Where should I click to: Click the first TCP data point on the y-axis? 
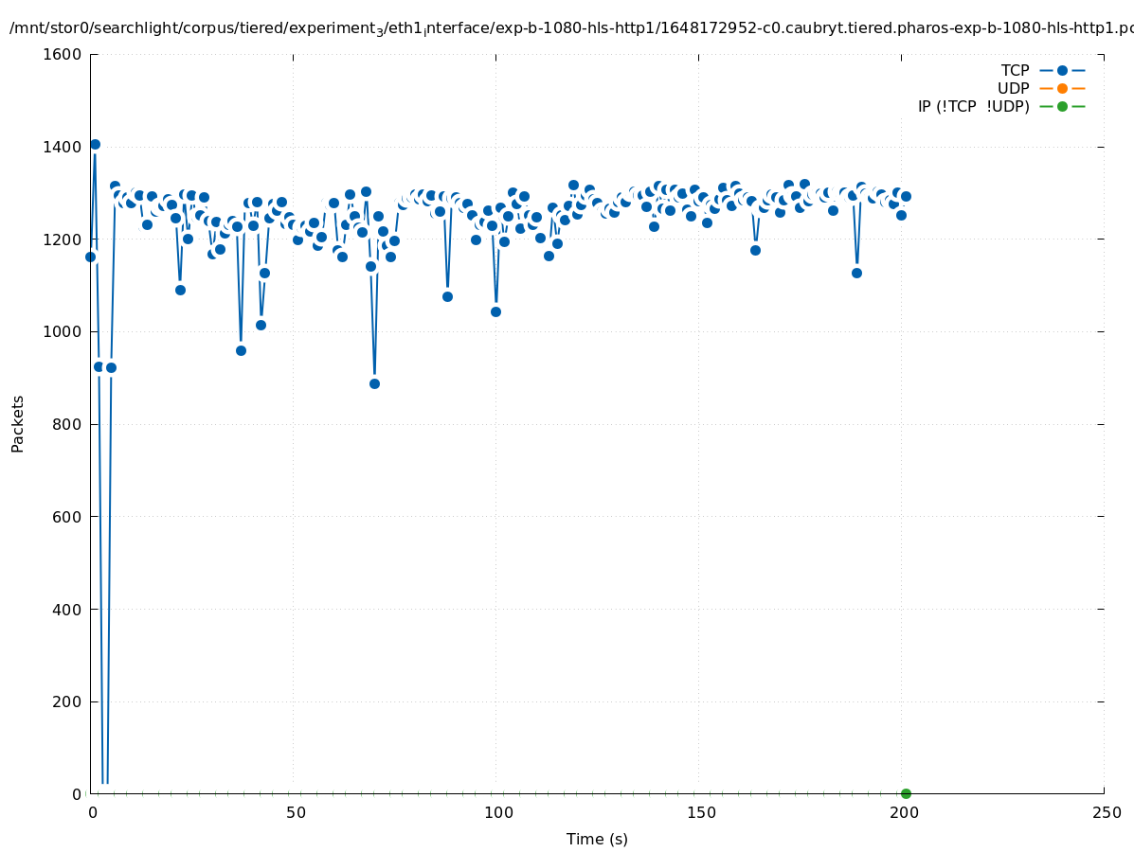pyautogui.click(x=90, y=257)
